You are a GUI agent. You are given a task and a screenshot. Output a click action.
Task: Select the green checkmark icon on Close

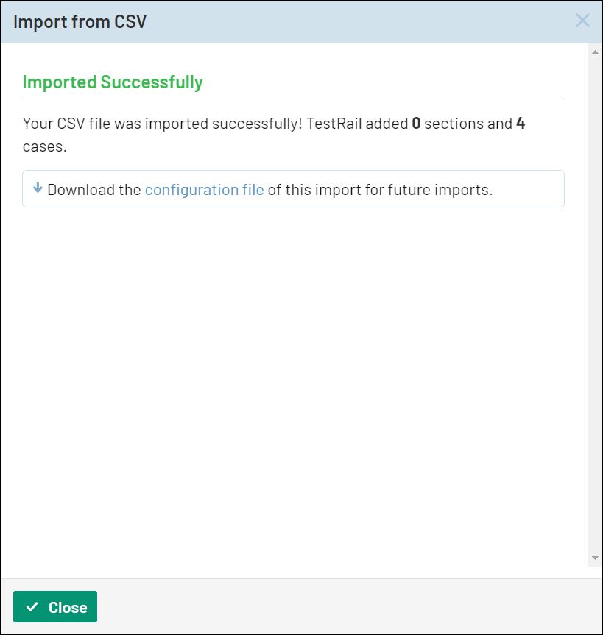32,606
